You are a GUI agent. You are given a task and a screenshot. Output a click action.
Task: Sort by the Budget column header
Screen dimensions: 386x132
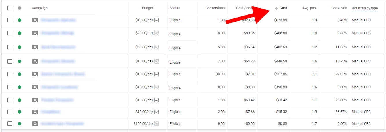[148, 8]
